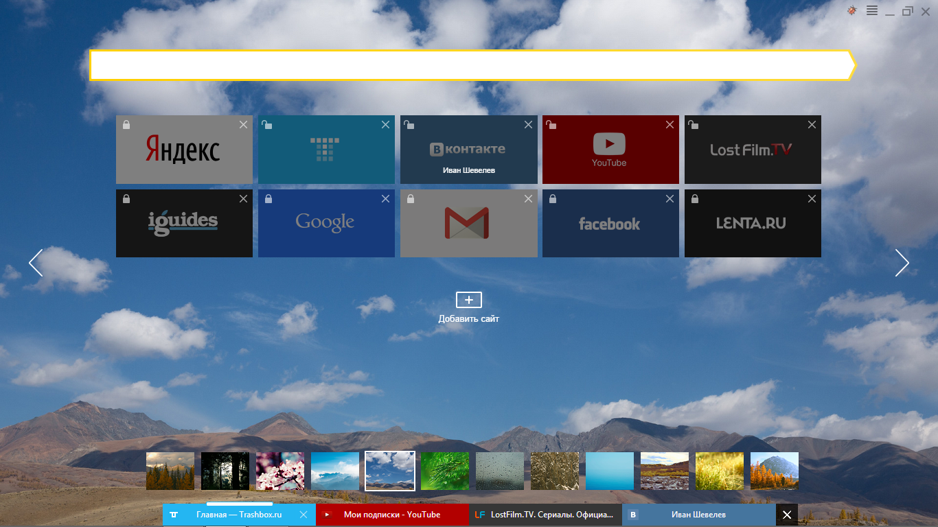Choose the green pine needles background thumbnail
The width and height of the screenshot is (938, 527).
pyautogui.click(x=445, y=471)
